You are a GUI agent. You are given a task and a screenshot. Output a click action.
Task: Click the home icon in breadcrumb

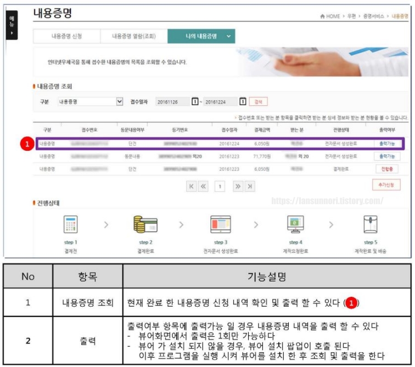tap(322, 16)
